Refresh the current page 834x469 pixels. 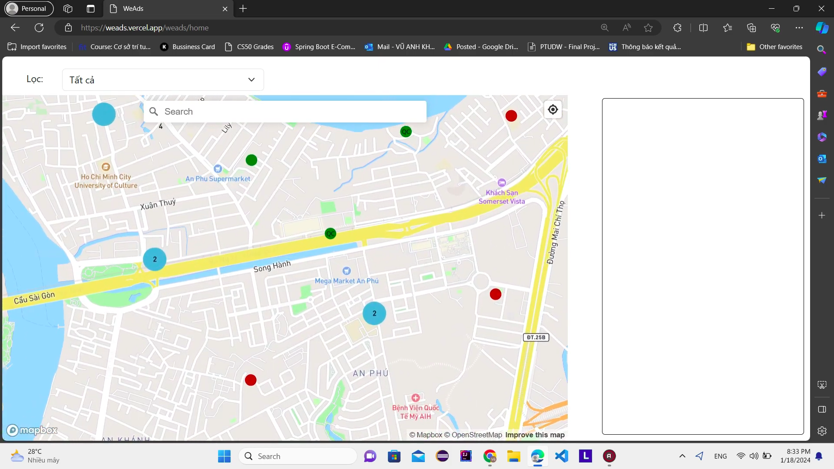tap(39, 28)
